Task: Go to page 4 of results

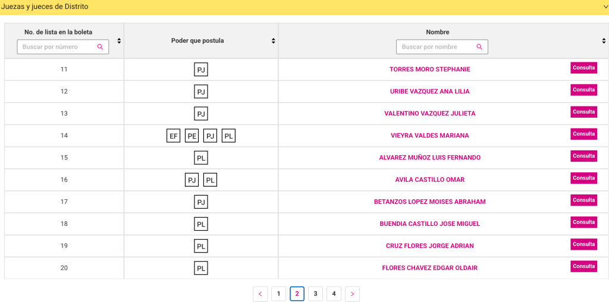Action: [x=334, y=294]
